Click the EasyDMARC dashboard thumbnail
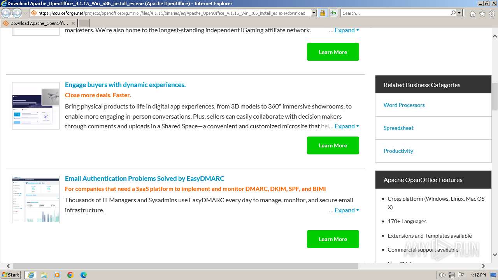This screenshot has width=498, height=280. [36, 199]
